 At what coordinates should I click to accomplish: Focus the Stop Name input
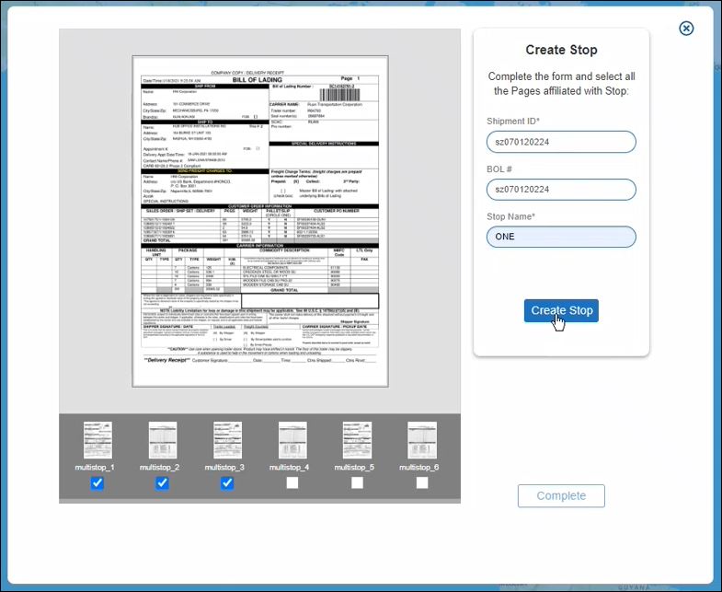pyautogui.click(x=561, y=237)
